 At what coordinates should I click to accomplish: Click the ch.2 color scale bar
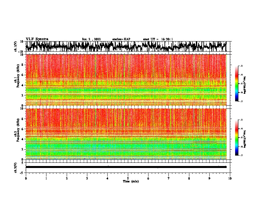tap(236, 138)
